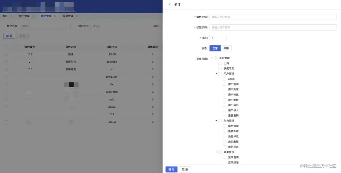Check the 角色导出 checkbox
The width and height of the screenshot is (341, 173).
click(224, 147)
